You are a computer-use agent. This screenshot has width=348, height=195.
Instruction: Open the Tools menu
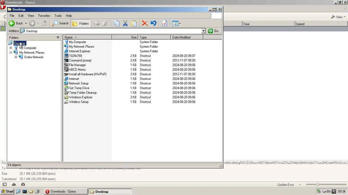pyautogui.click(x=58, y=16)
